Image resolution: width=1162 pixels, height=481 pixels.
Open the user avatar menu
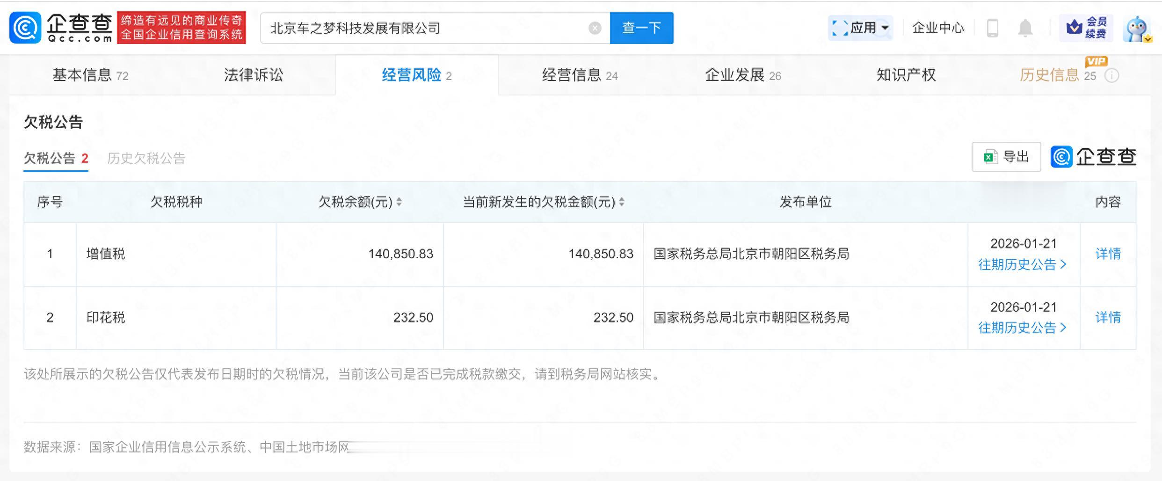tap(1137, 29)
